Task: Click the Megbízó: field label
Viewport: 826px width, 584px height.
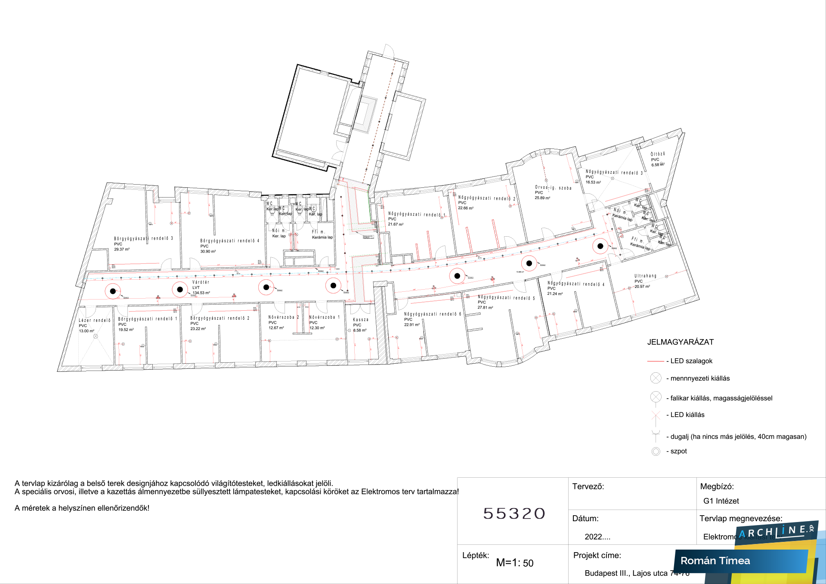Action: pos(717,487)
